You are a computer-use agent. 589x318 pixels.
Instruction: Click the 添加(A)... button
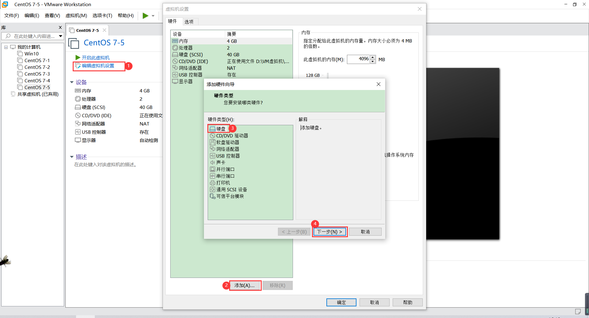point(245,285)
